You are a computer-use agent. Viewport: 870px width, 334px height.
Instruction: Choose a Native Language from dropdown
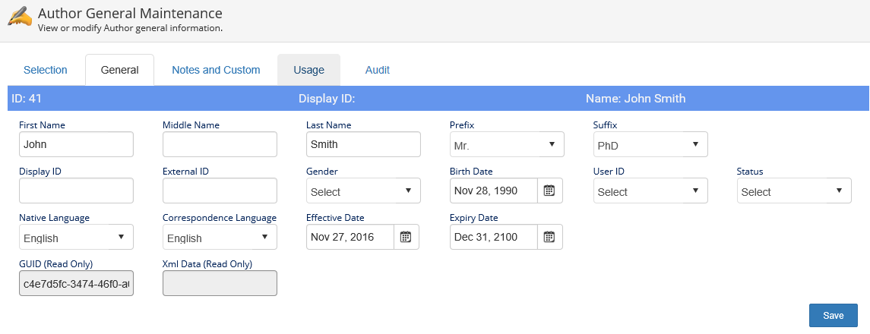point(76,238)
